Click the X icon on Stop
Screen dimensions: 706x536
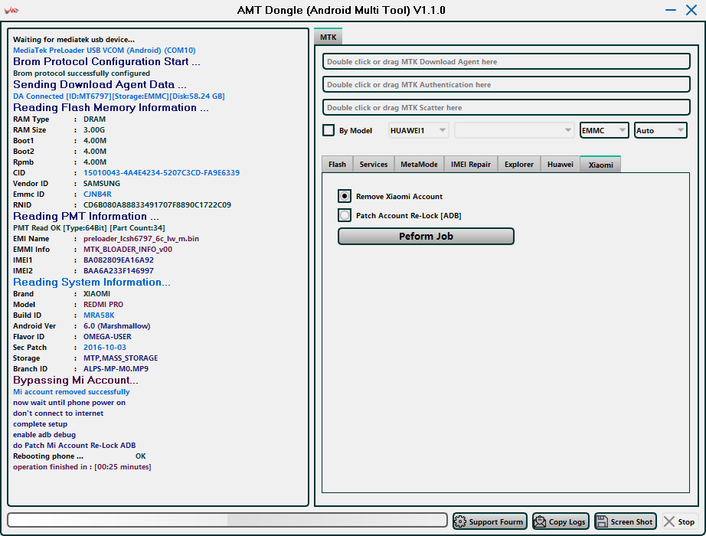click(x=669, y=521)
